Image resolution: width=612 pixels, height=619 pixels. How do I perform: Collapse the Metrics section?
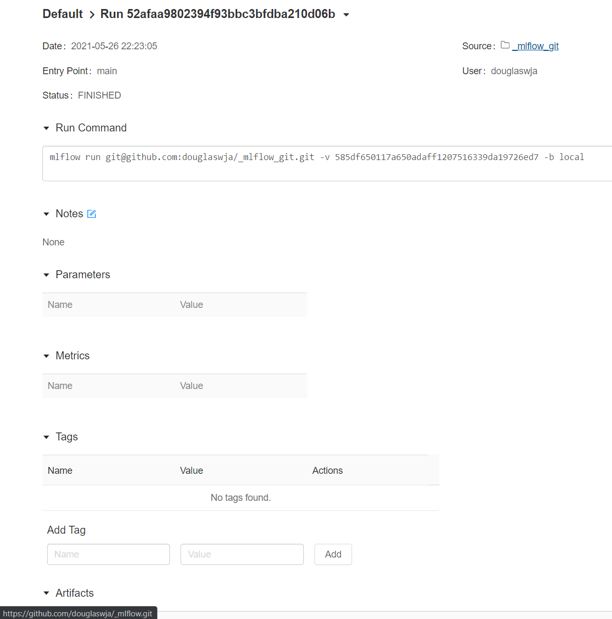point(46,356)
